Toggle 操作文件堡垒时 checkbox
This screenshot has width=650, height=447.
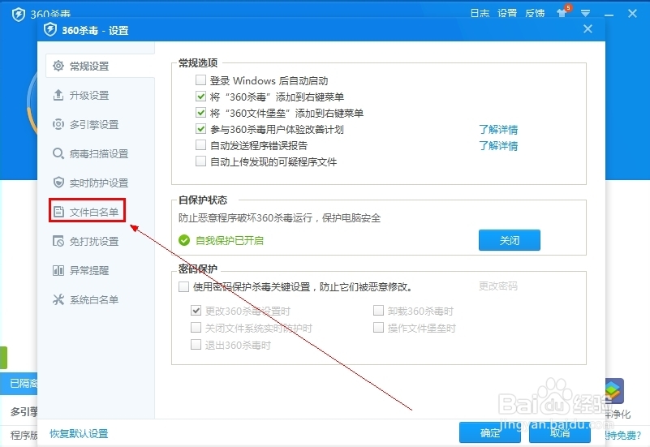tap(378, 328)
